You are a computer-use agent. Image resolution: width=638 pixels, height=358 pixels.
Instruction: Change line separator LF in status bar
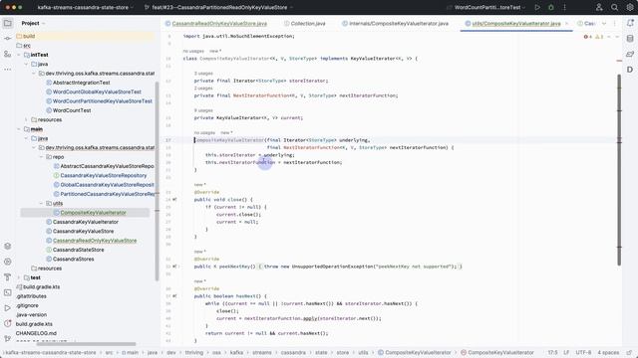(566, 352)
